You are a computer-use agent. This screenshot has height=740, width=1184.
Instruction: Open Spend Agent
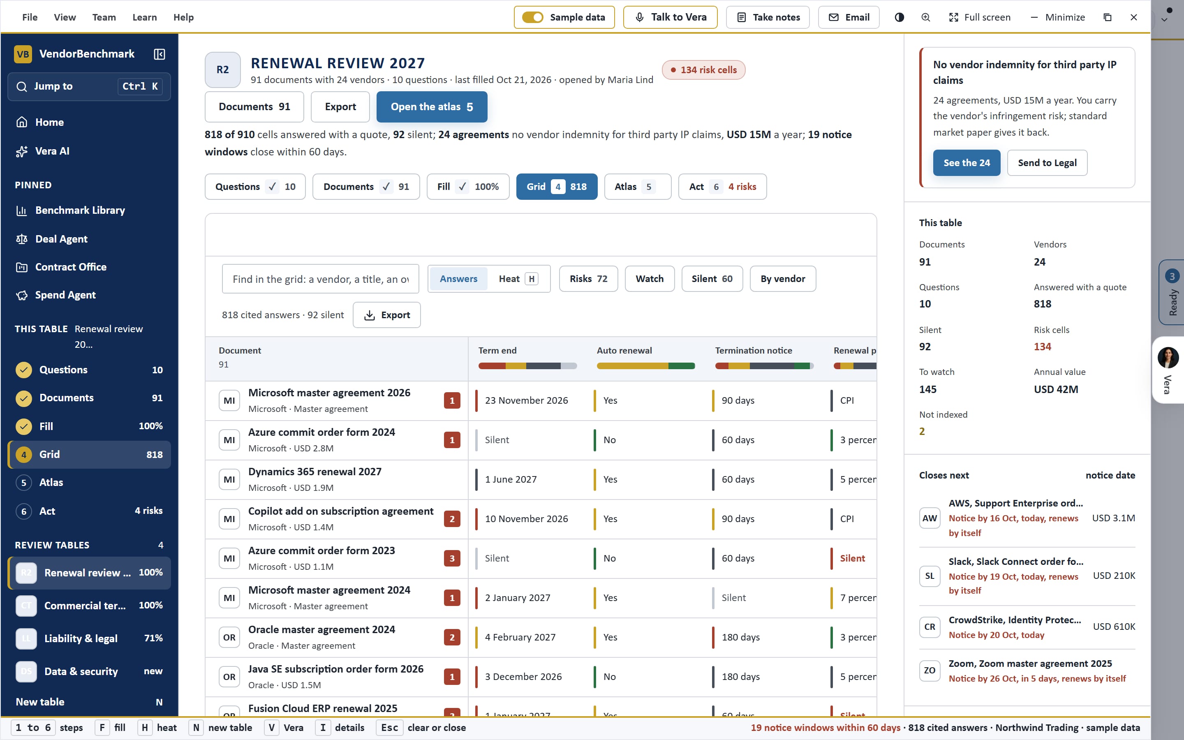[89, 295]
